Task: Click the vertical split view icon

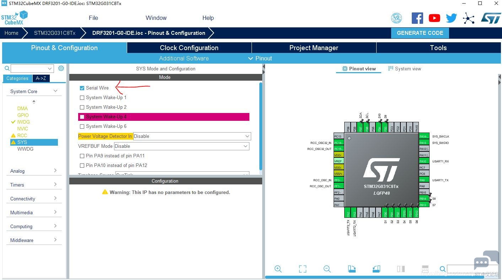Action: point(401,269)
